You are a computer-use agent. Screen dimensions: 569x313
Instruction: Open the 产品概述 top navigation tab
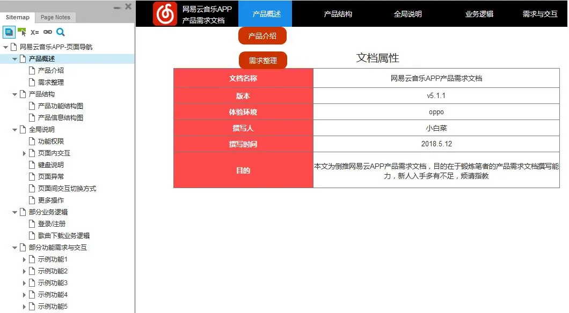coord(265,14)
